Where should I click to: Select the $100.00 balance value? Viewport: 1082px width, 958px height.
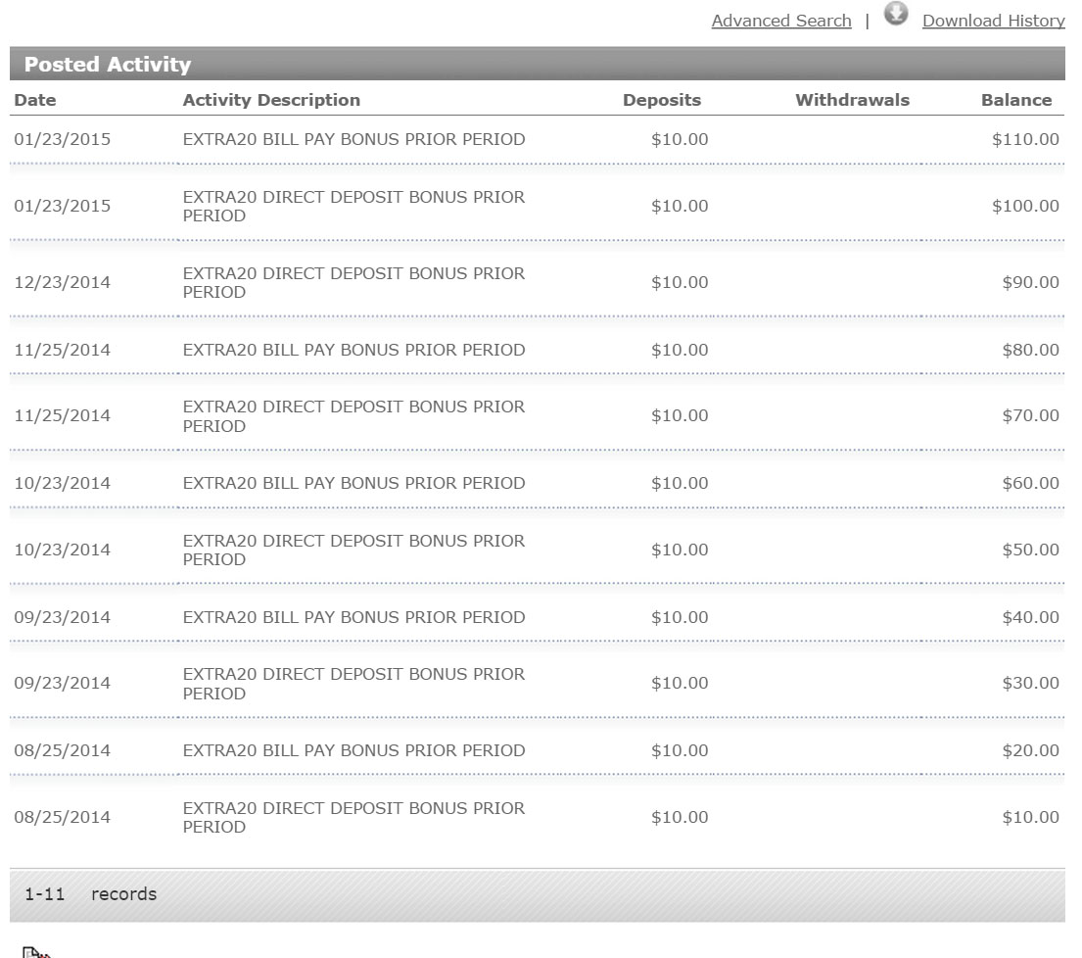[1025, 206]
